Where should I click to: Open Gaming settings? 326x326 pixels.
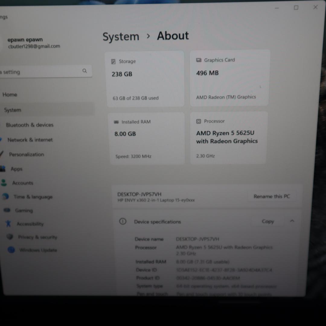click(24, 210)
